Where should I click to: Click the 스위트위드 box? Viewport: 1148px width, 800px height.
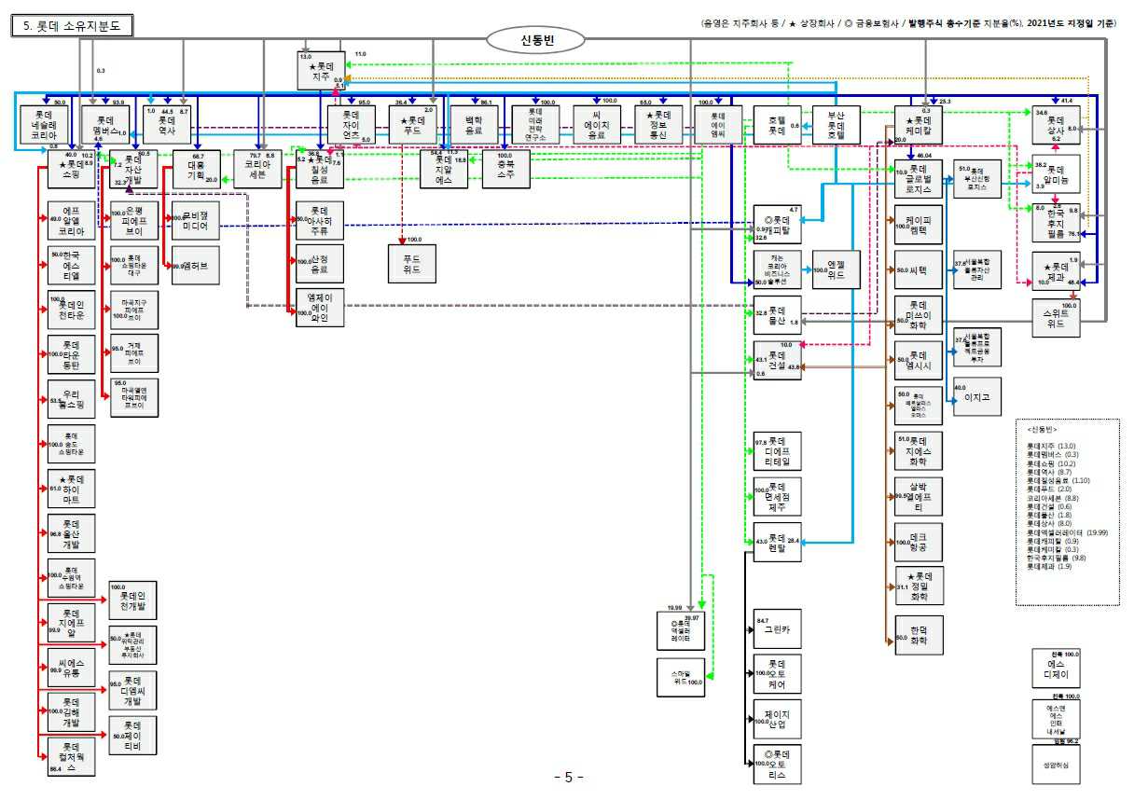coord(1057,319)
